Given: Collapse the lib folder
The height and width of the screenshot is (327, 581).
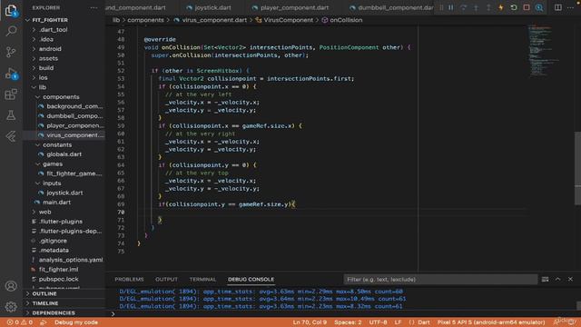Looking at the screenshot, I should point(43,87).
